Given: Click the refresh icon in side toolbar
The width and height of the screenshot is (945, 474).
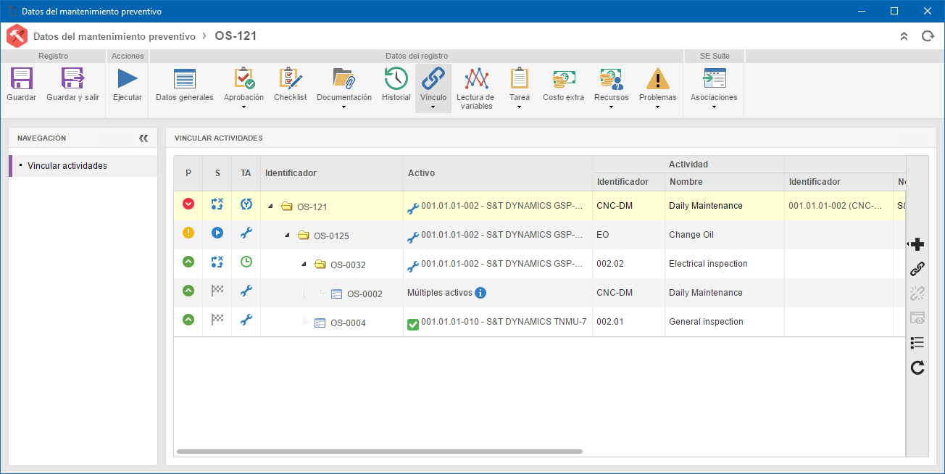Looking at the screenshot, I should tap(917, 367).
